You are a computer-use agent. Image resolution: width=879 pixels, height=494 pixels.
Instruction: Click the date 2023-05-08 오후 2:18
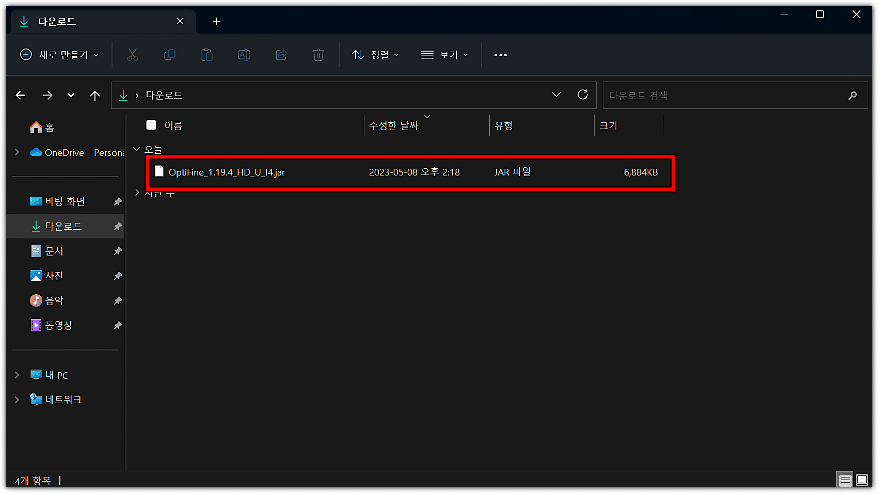click(x=414, y=172)
